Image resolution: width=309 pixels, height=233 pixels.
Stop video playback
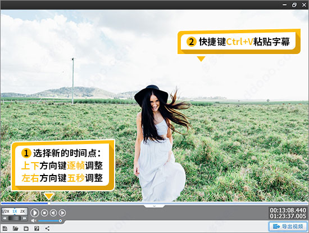pyautogui.click(x=44, y=213)
